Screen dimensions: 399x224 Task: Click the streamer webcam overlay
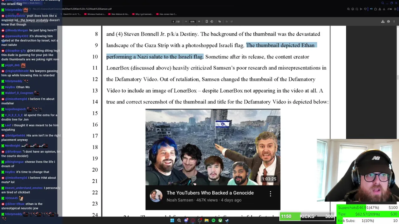358,170
